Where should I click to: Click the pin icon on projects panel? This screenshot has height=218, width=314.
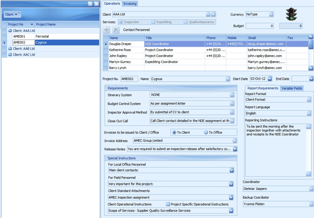(90, 4)
